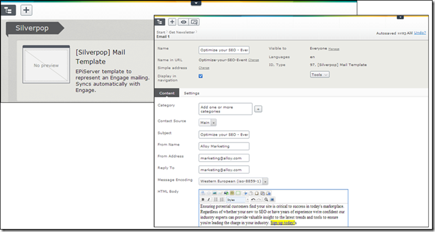Viewport: 435px width, 232px height.
Task: Toggle italic formatting in HTML Body
Action: tap(209, 200)
